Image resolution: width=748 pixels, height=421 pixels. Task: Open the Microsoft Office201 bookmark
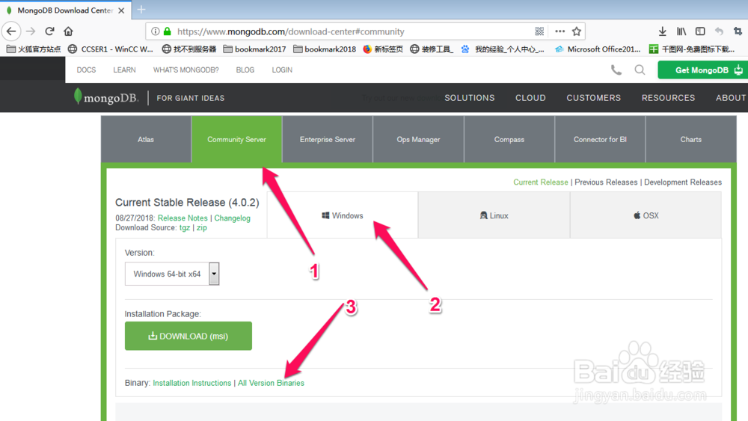pos(597,49)
